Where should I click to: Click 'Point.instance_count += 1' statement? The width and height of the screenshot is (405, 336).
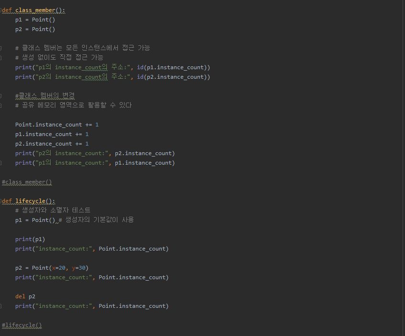tap(57, 125)
